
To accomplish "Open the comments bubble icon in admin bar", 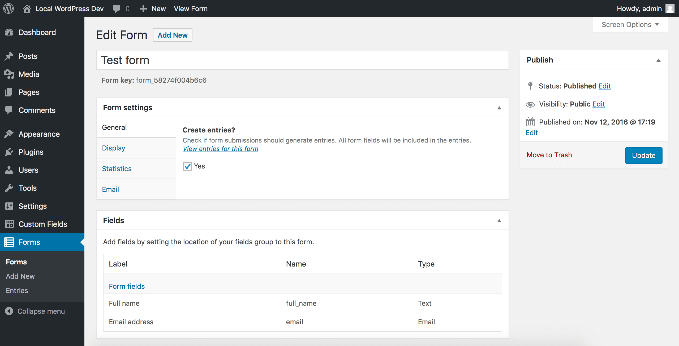I will coord(116,9).
